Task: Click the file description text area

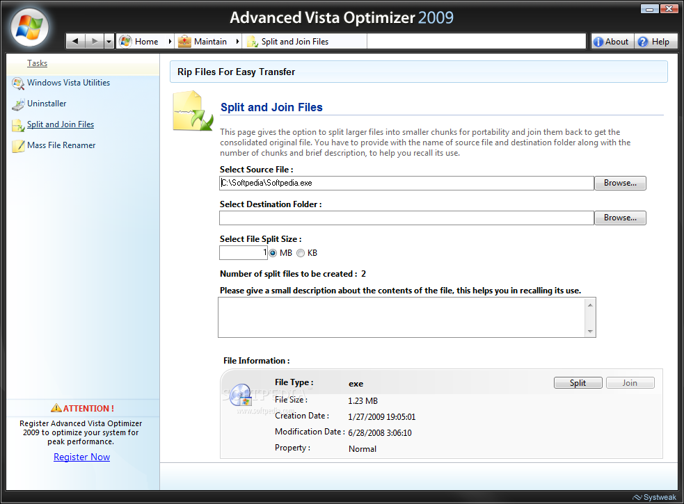Action: 401,318
